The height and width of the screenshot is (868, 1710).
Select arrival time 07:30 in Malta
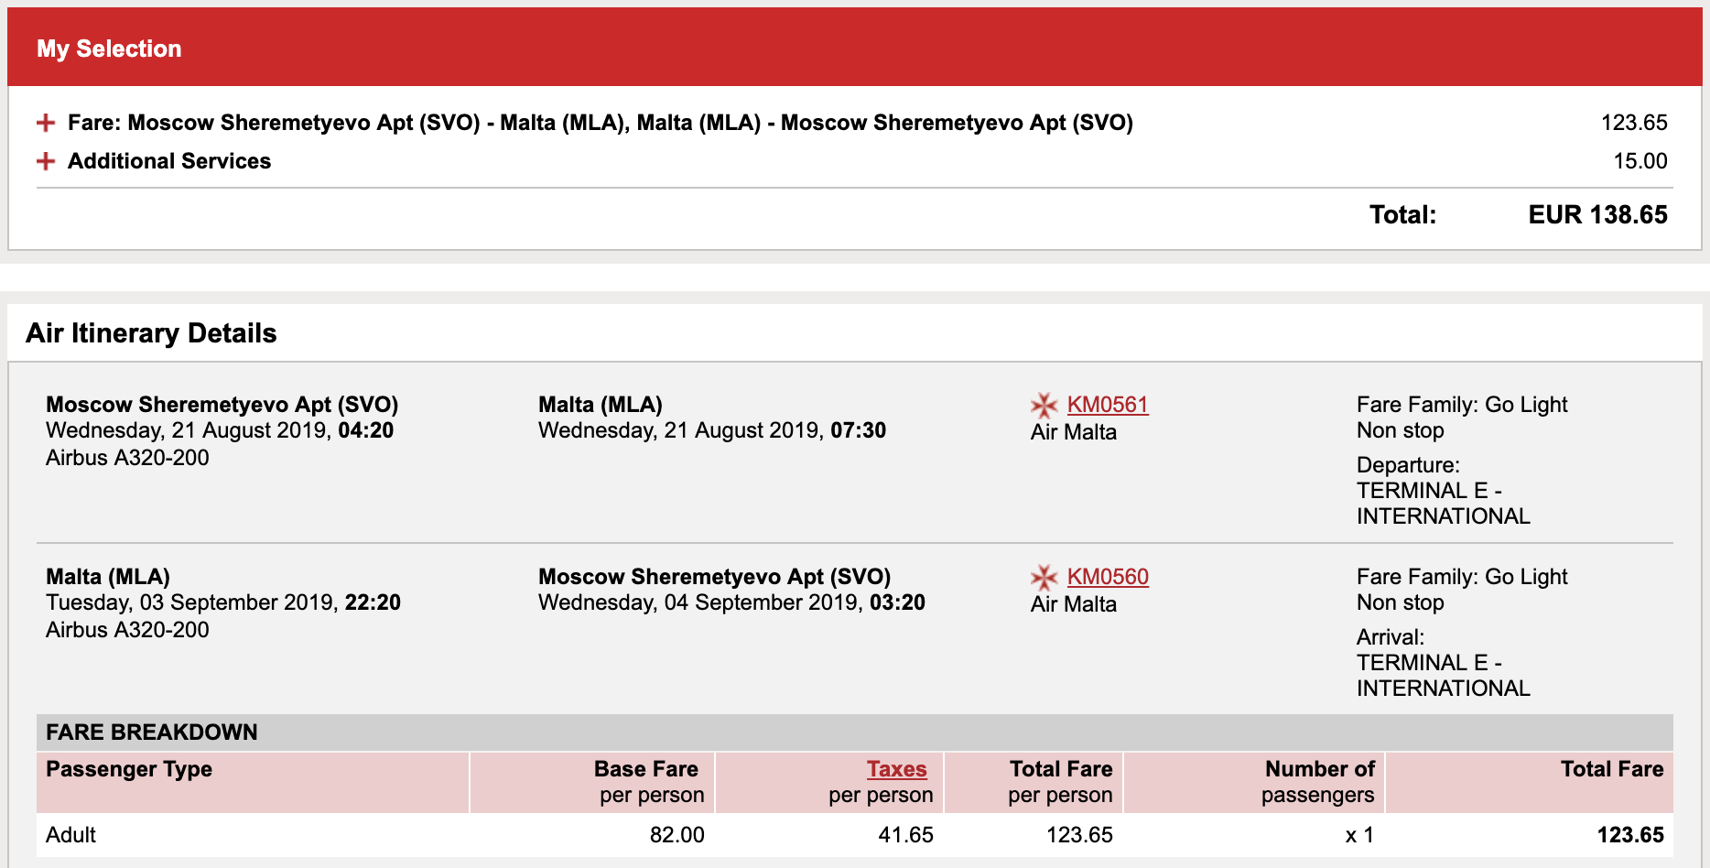click(858, 430)
